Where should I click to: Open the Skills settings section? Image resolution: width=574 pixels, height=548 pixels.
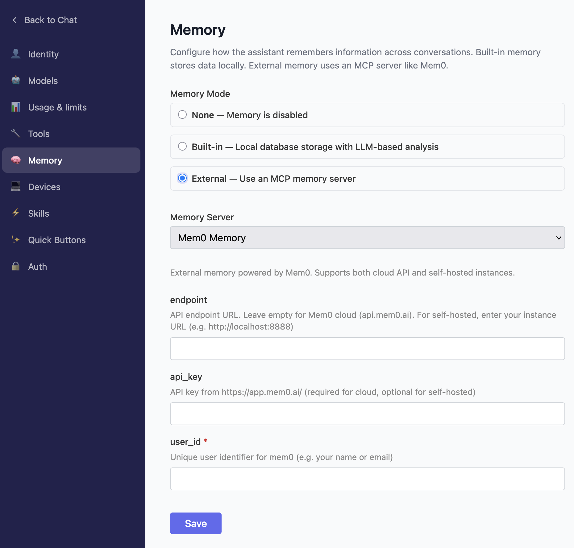pyautogui.click(x=71, y=213)
